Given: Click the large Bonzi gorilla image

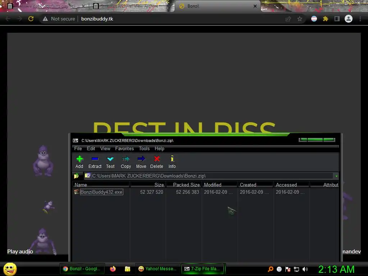Looking at the screenshot, I should [43, 161].
